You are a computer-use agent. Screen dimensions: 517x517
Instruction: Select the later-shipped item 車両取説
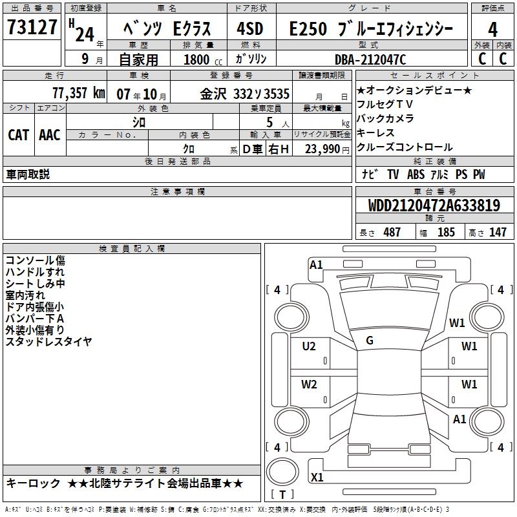tap(28, 174)
